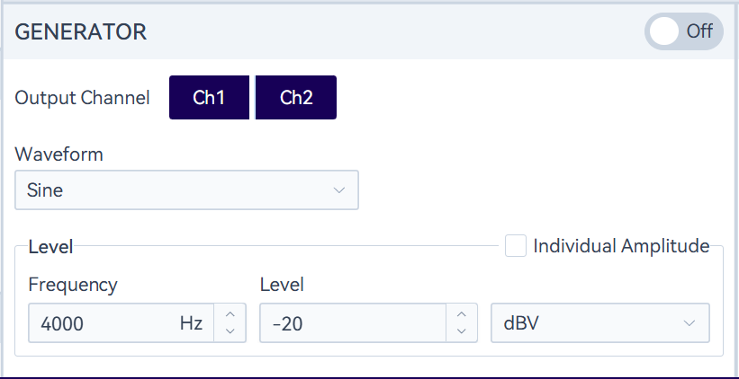Decrease Frequency with the down arrow
Screen dimensions: 739x379
pos(230,332)
